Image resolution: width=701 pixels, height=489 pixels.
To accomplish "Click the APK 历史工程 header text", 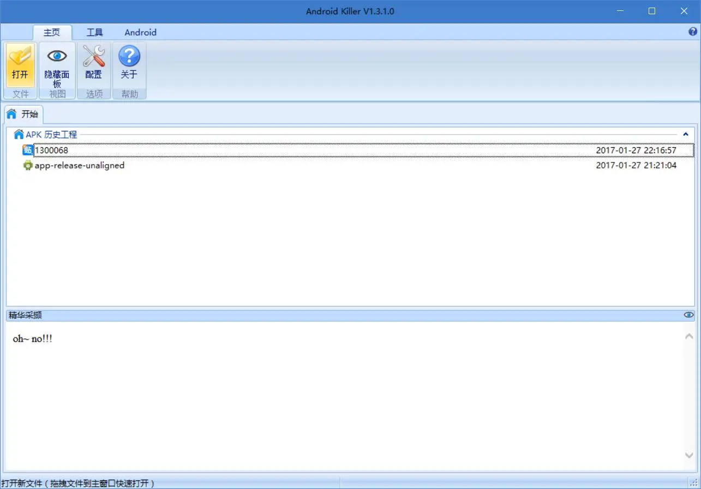I will click(x=51, y=134).
